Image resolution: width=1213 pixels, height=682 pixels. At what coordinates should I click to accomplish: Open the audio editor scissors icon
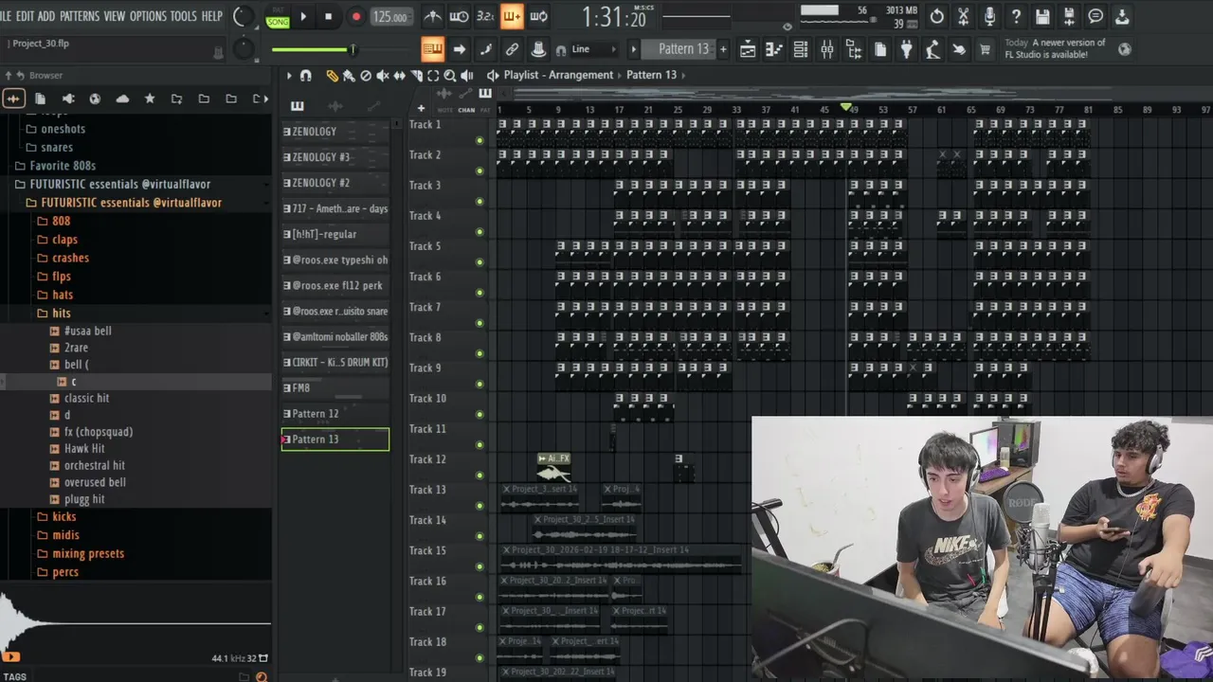click(x=963, y=16)
